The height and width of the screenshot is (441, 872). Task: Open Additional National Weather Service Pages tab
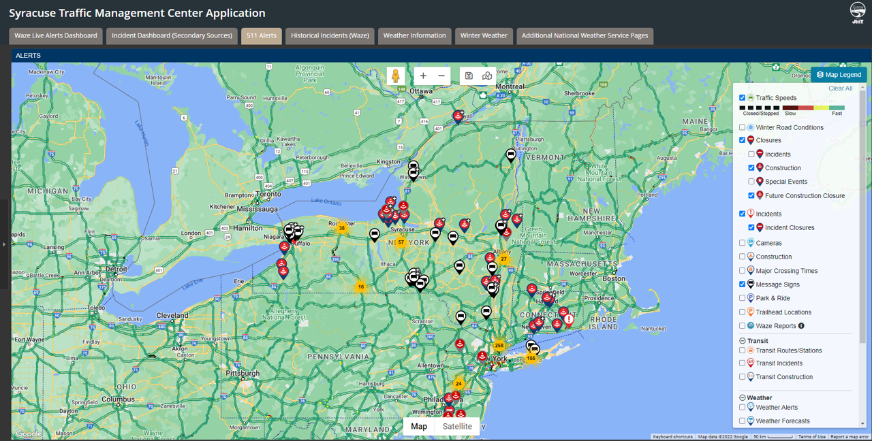585,35
